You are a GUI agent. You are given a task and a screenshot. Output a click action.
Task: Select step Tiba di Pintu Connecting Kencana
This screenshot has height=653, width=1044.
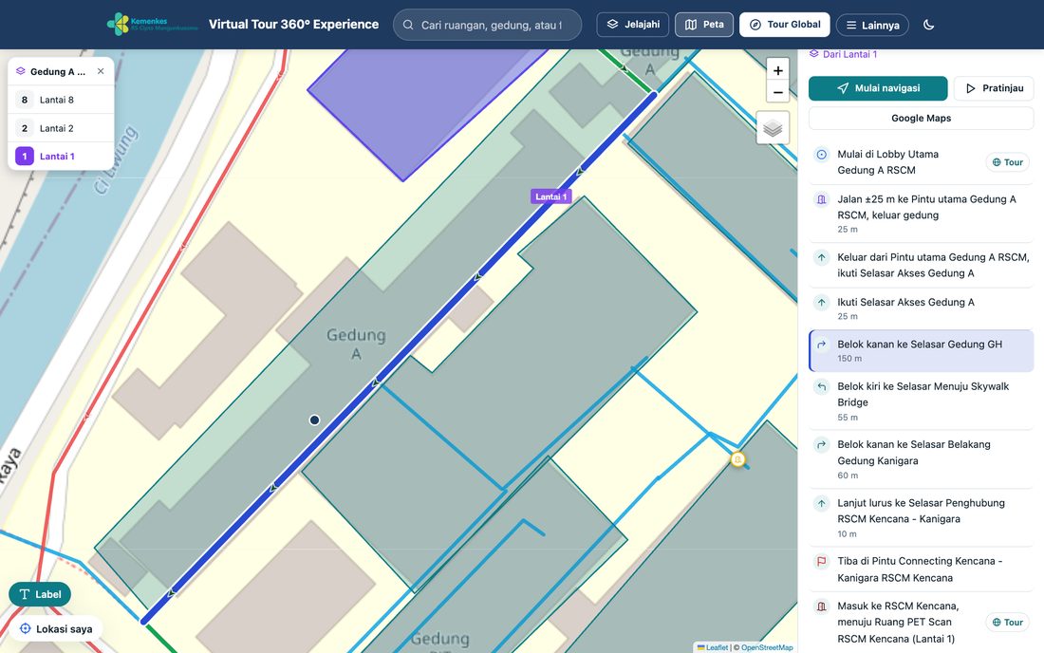point(922,569)
